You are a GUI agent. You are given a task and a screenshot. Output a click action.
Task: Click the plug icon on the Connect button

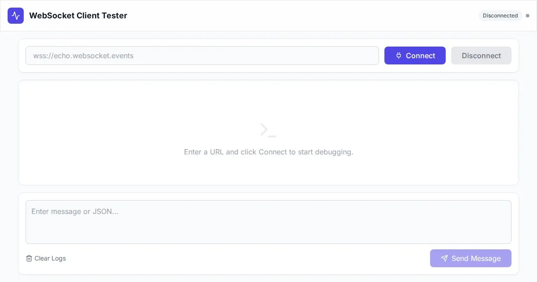pyautogui.click(x=399, y=56)
